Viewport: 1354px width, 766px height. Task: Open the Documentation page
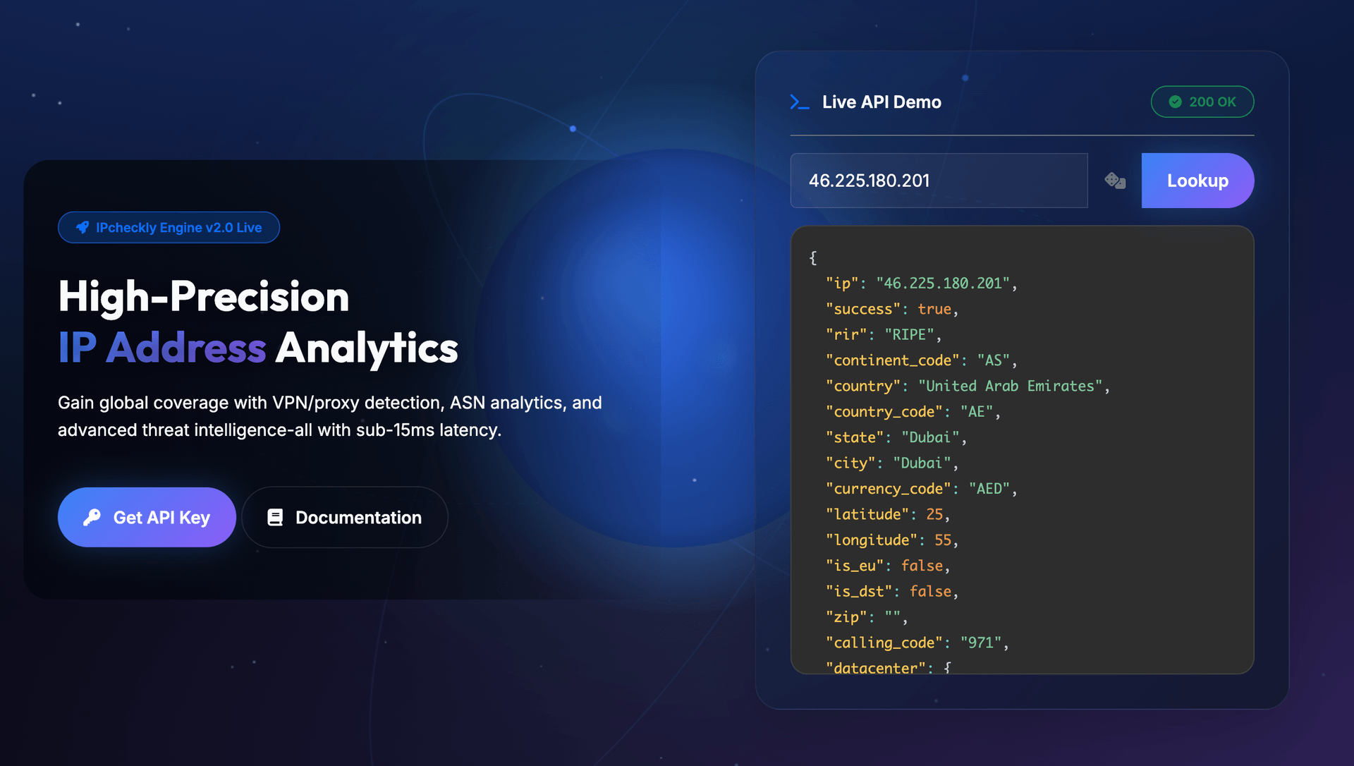click(x=345, y=517)
